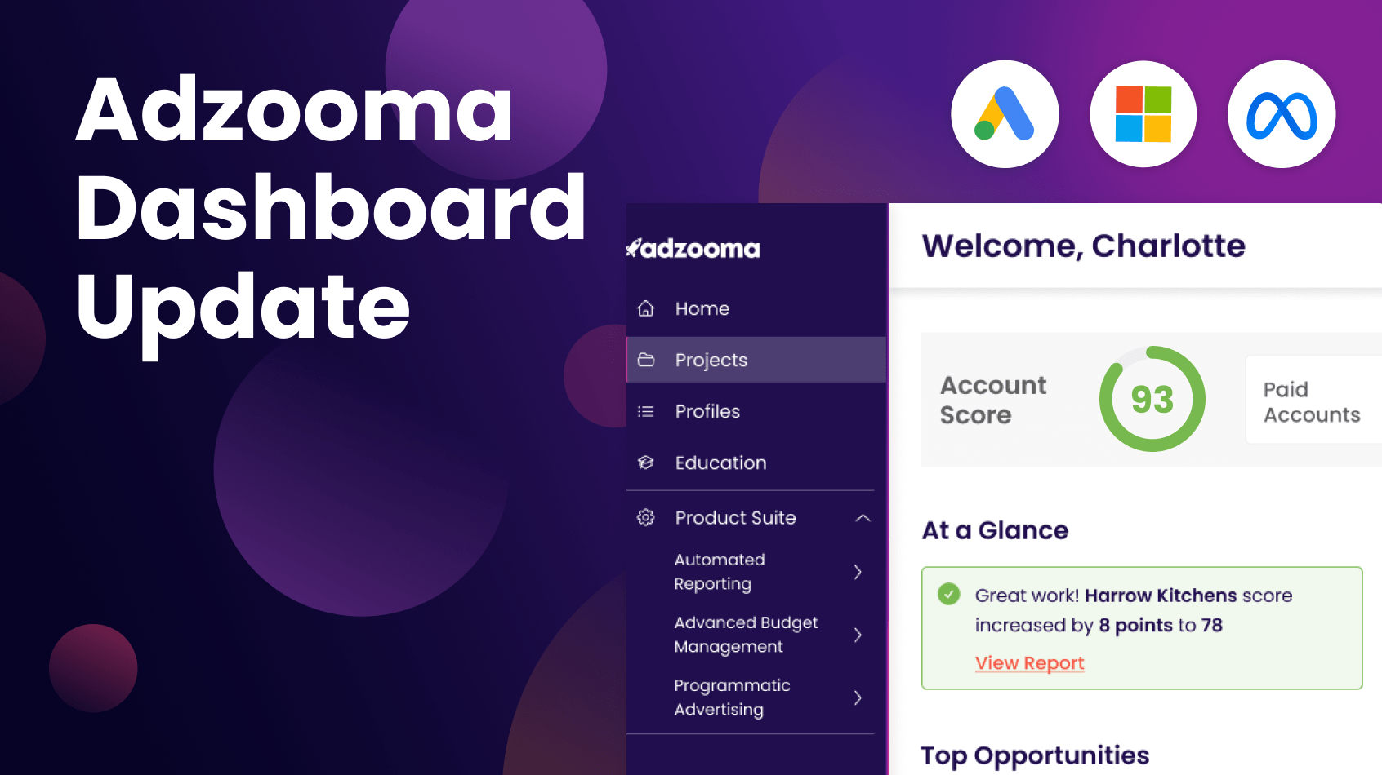Click the Meta logo
This screenshot has width=1382, height=775.
1281,114
